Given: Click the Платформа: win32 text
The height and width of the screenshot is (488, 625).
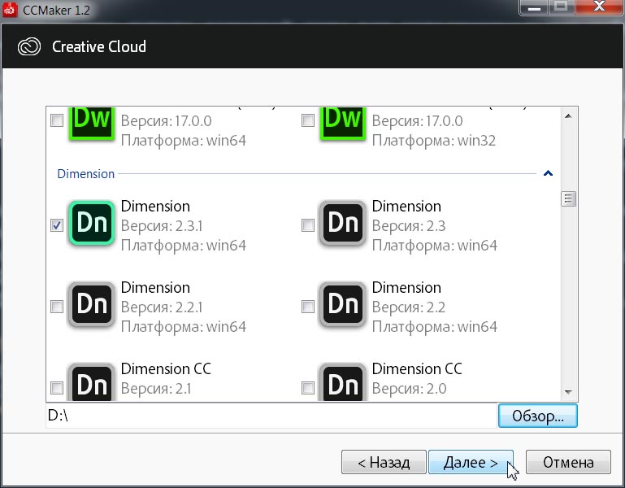Looking at the screenshot, I should click(434, 141).
